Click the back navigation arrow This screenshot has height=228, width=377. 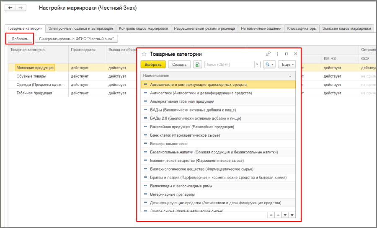[10, 8]
